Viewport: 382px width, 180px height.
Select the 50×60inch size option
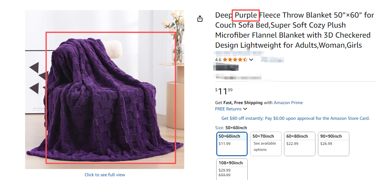click(232, 144)
